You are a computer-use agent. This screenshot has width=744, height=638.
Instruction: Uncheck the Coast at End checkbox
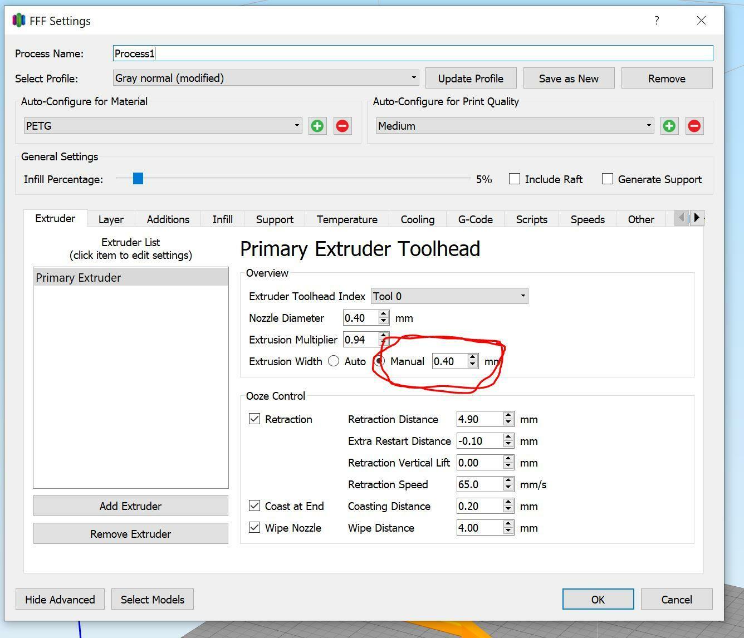click(254, 506)
